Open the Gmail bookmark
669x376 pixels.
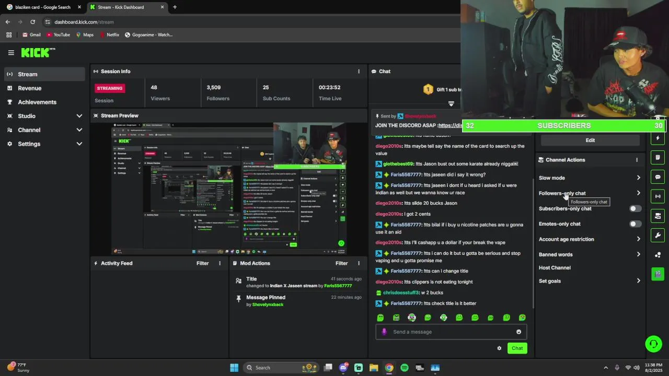click(31, 35)
